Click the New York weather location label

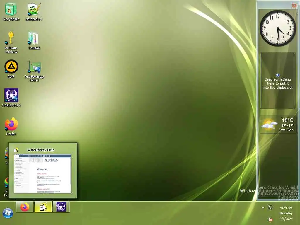[286, 129]
